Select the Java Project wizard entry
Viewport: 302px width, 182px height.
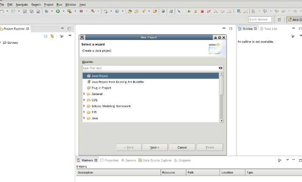coord(151,76)
